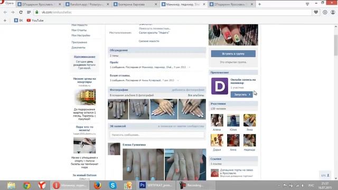The width and height of the screenshot is (338, 190).
Task: Open fourth album photo thumbnail
Action: tap(192, 109)
